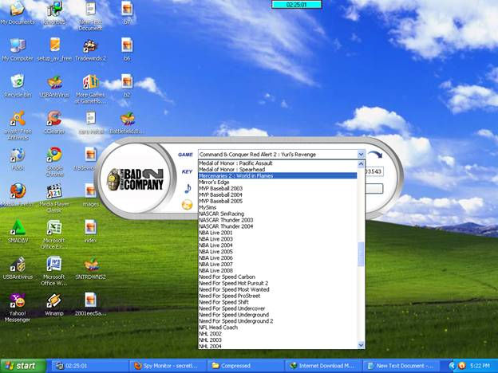The height and width of the screenshot is (373, 498).
Task: Select the Mozilla Firefox desktop shortcut
Action: click(18, 195)
